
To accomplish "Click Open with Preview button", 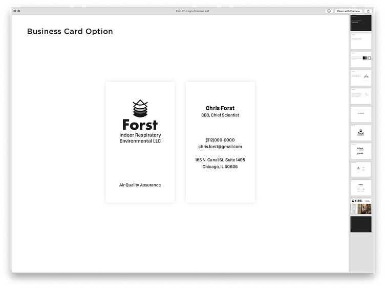I will tap(349, 11).
